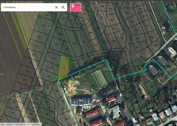Select parcel 649 on the map

(x=96, y=45)
